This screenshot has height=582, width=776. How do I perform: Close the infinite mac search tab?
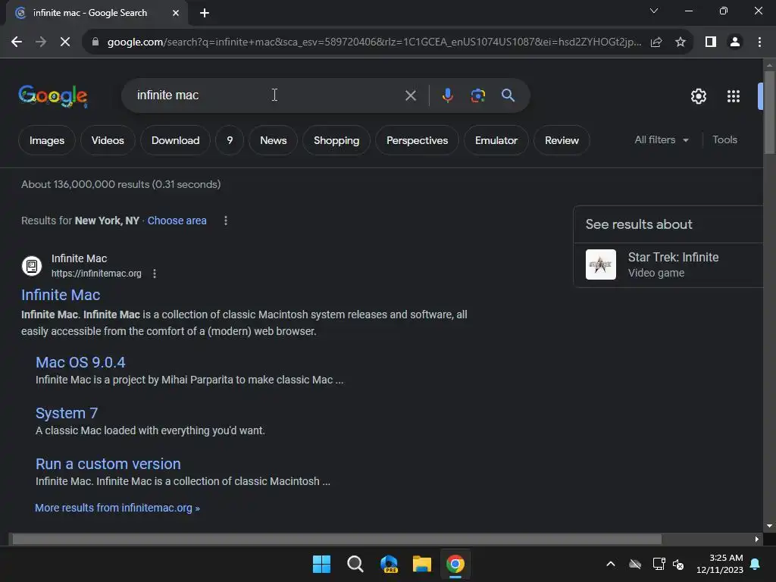(176, 13)
